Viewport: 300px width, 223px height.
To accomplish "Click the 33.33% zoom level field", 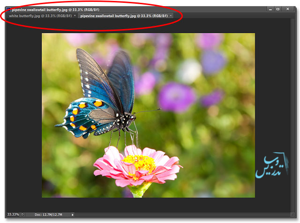I will point(12,215).
